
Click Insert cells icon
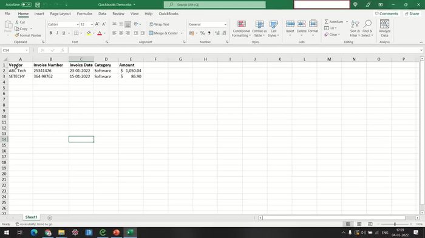pyautogui.click(x=290, y=24)
